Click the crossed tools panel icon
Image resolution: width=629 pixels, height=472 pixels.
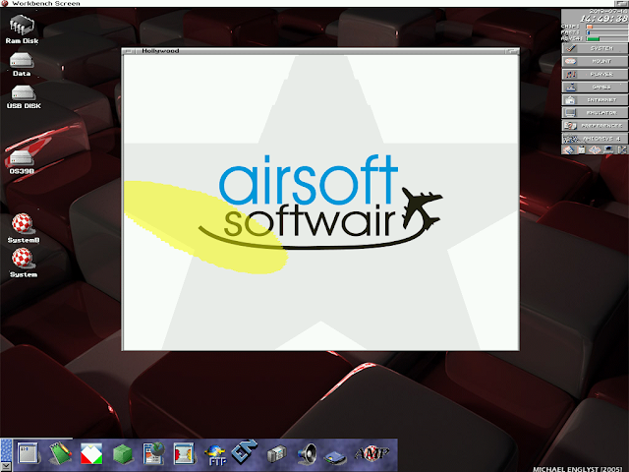click(x=622, y=149)
